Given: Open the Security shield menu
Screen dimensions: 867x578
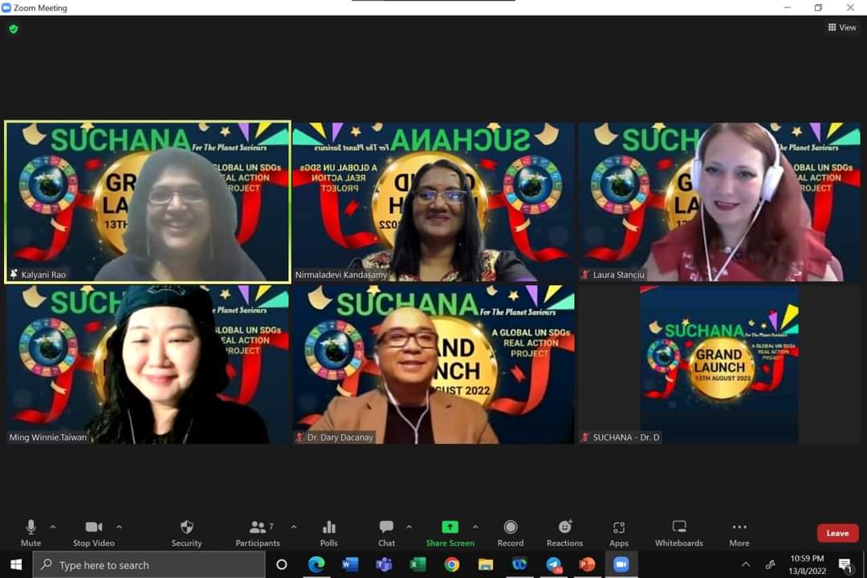Looking at the screenshot, I should point(186,533).
